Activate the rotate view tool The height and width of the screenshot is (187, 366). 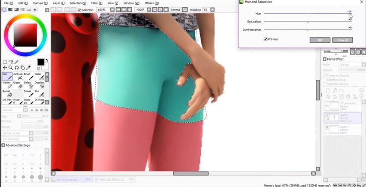(17, 68)
